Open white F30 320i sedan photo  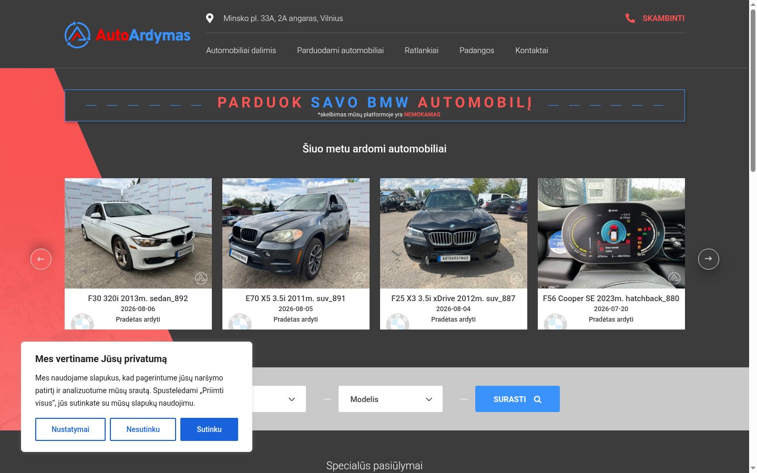coord(138,233)
